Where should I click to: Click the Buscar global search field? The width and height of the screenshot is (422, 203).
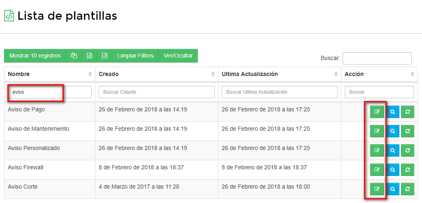tap(377, 58)
